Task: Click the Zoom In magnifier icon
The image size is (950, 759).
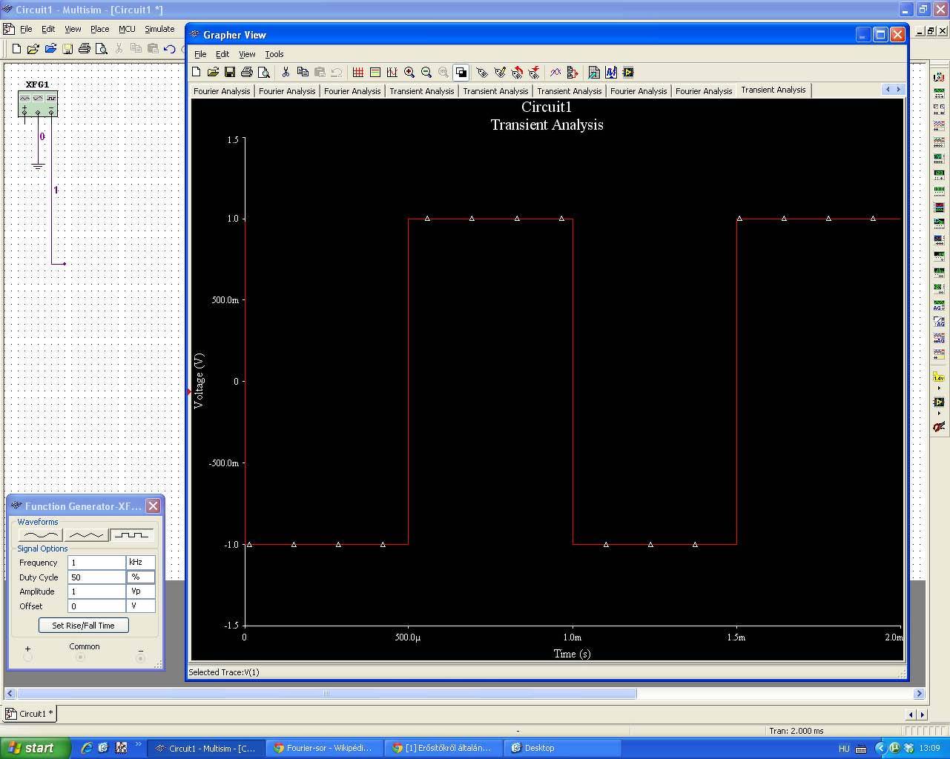Action: point(409,73)
